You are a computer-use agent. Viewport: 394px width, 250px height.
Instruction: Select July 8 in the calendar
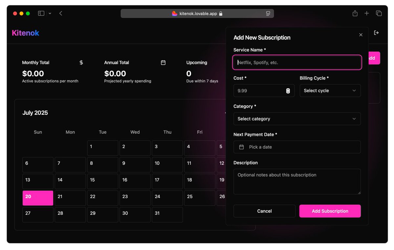(x=103, y=165)
